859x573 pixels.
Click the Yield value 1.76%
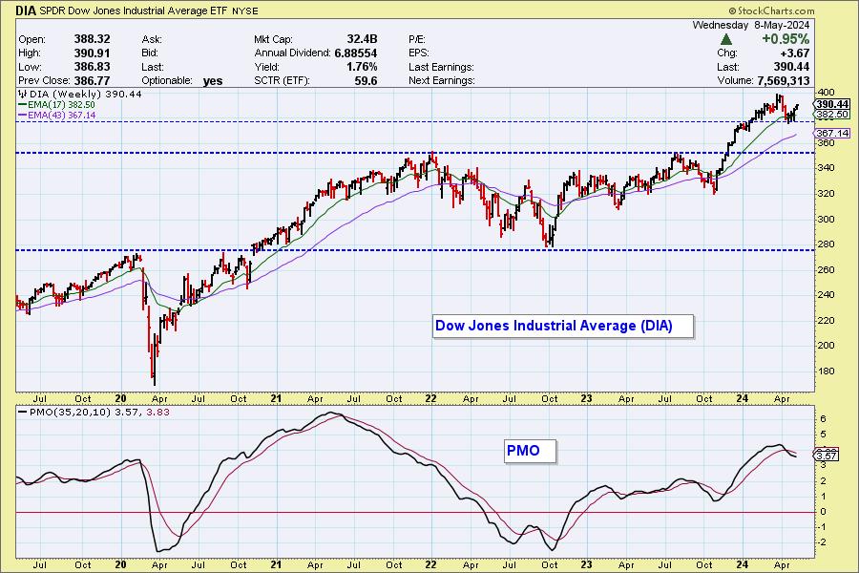[x=362, y=66]
